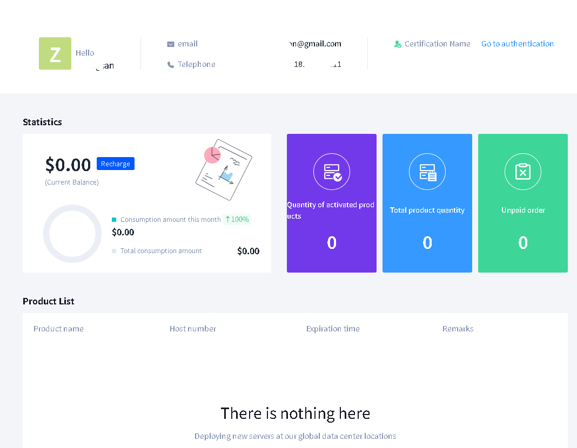Click the email envelope icon
The height and width of the screenshot is (448, 577).
pos(171,44)
